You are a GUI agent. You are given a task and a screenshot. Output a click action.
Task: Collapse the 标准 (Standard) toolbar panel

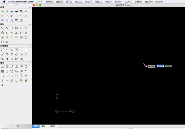(x=30, y=7)
